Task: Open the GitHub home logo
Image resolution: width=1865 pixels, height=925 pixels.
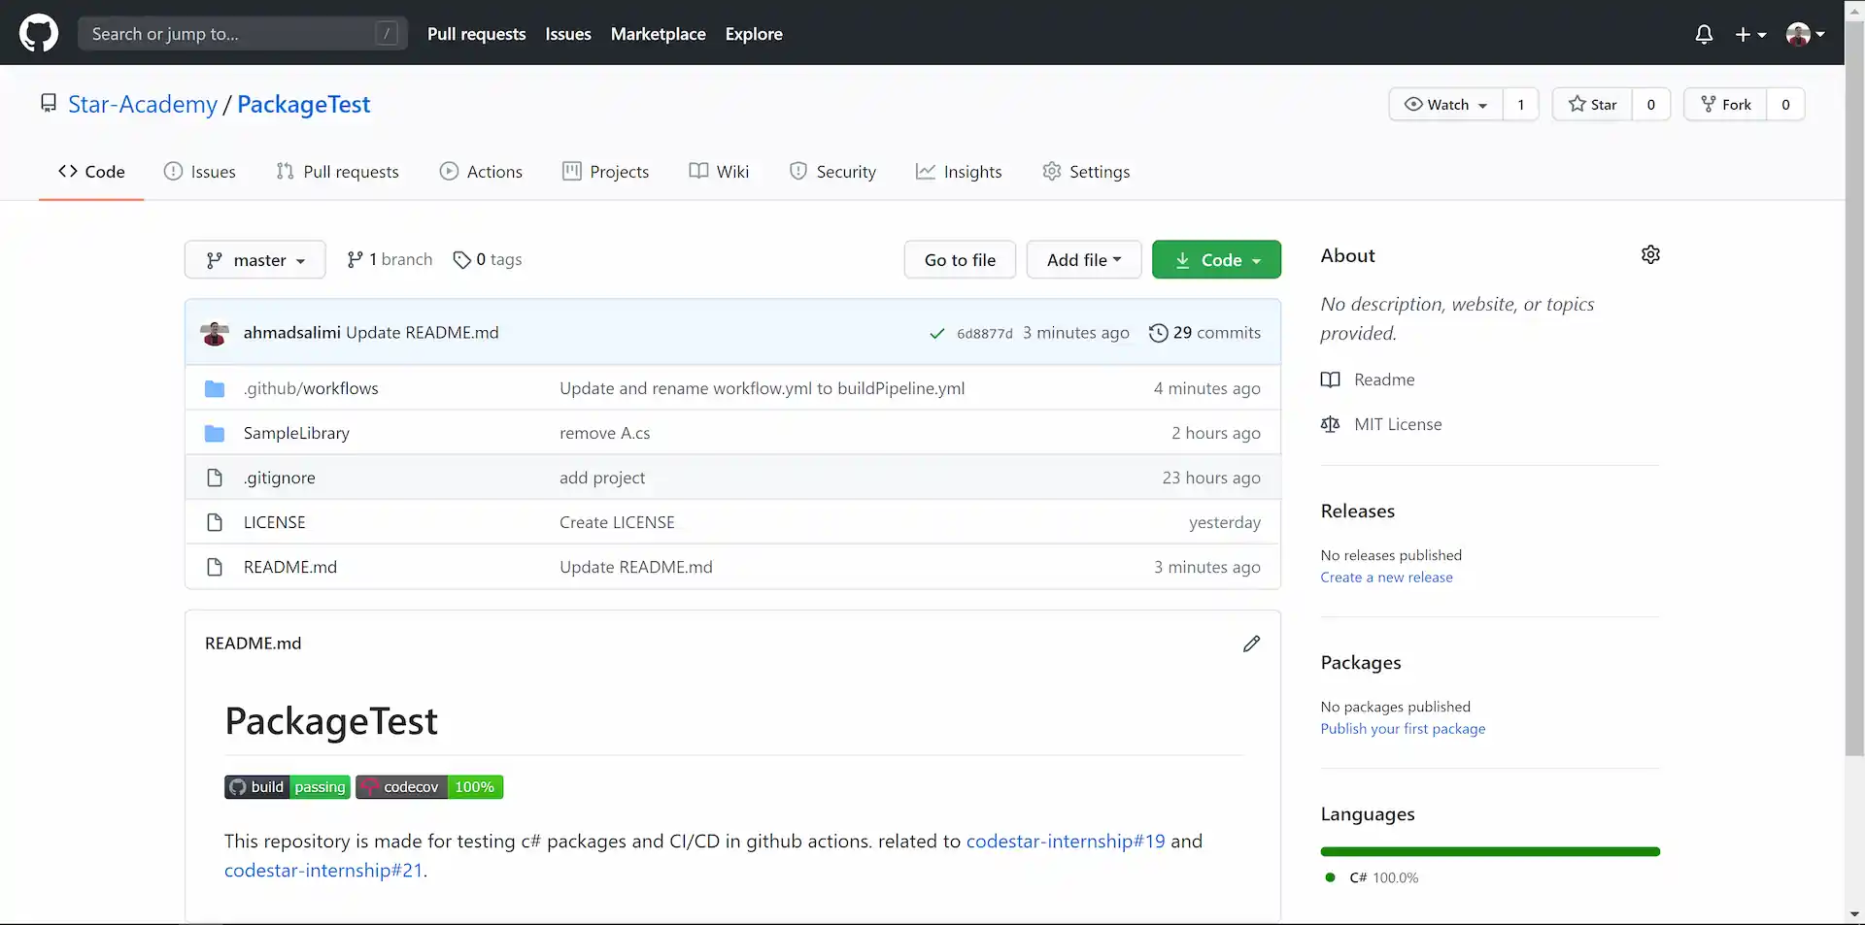Action: (x=39, y=33)
